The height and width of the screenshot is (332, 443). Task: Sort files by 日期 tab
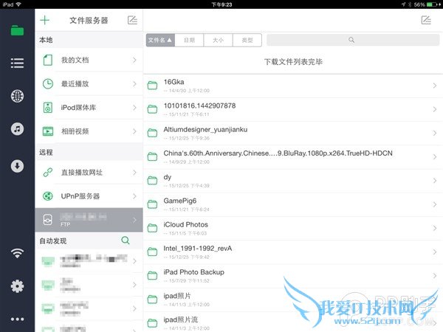pyautogui.click(x=189, y=40)
